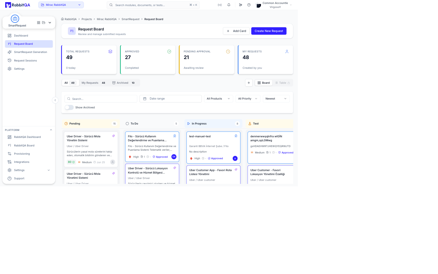Open the Common Accountle user menu
The width and height of the screenshot is (438, 274).
click(274, 5)
